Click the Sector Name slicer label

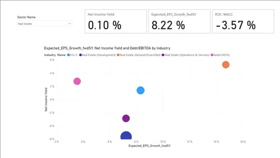pyautogui.click(x=26, y=17)
